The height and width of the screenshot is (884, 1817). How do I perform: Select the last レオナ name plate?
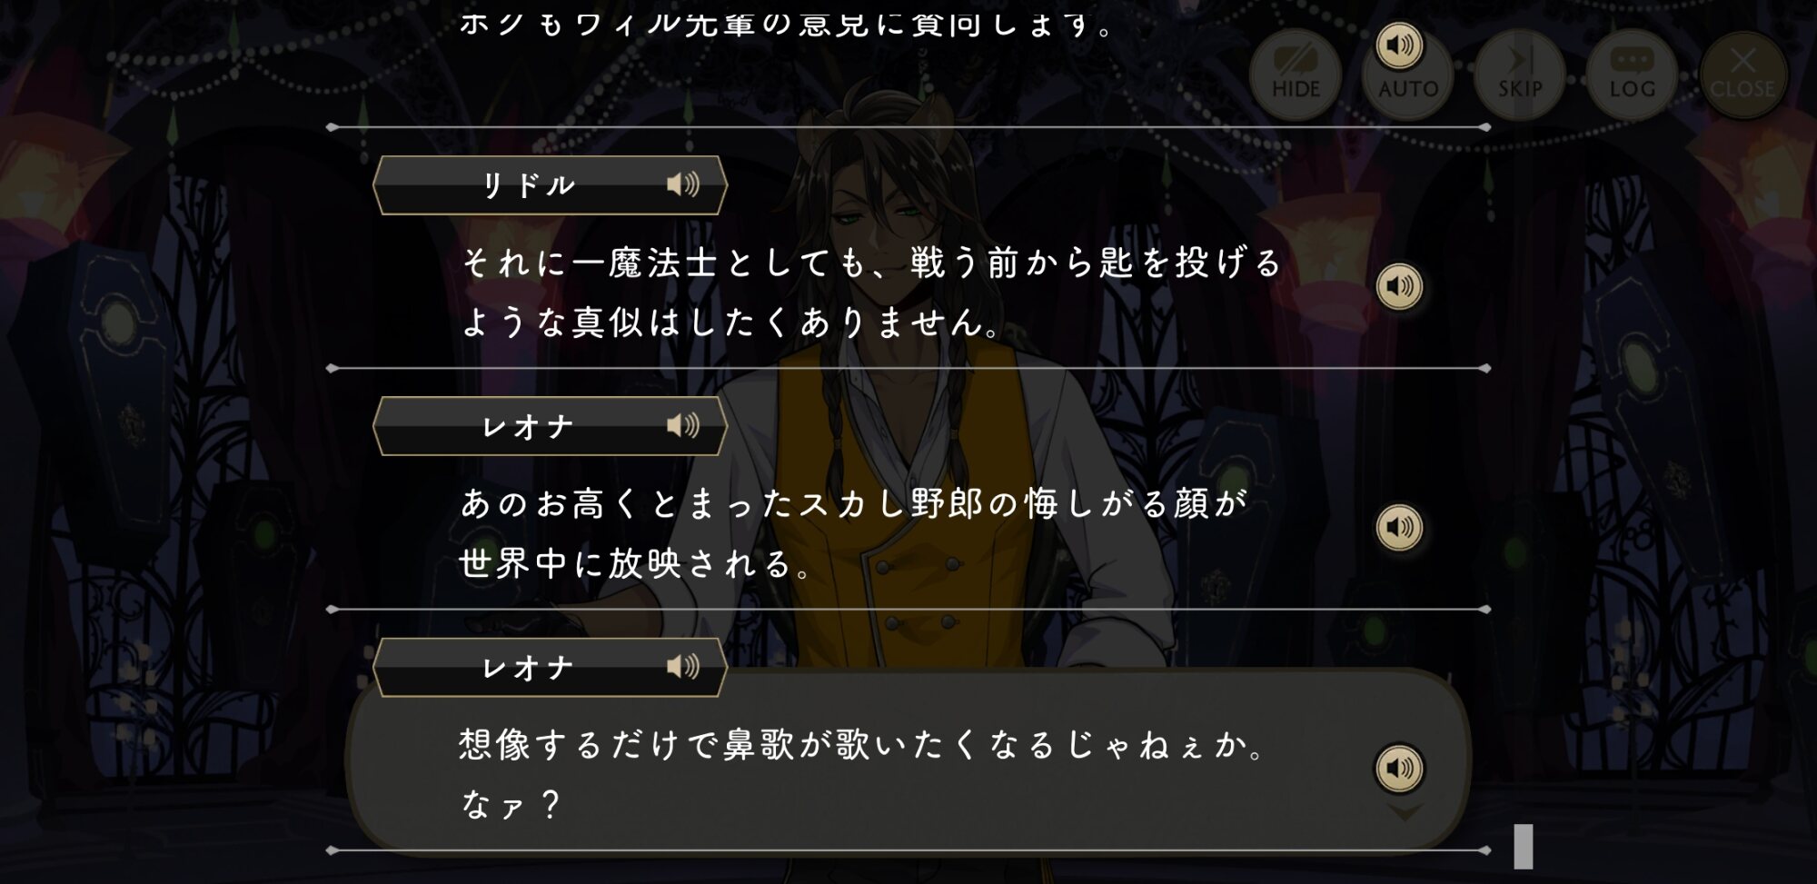pyautogui.click(x=550, y=668)
